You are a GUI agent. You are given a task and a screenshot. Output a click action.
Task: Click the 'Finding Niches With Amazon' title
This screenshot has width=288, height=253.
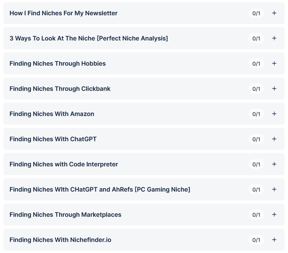pyautogui.click(x=52, y=114)
